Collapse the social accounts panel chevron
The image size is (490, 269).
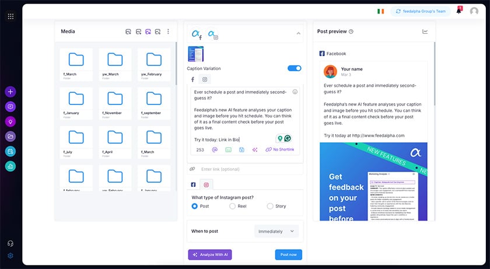click(299, 33)
